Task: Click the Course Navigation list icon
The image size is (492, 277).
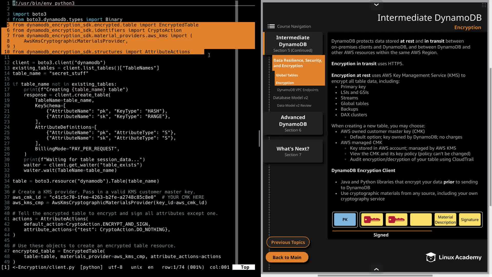Action: point(271,26)
